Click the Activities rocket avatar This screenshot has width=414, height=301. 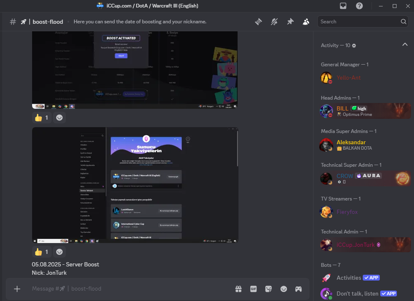point(326,278)
